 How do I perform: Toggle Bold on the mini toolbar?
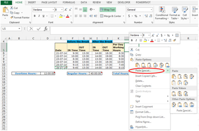(132, 40)
